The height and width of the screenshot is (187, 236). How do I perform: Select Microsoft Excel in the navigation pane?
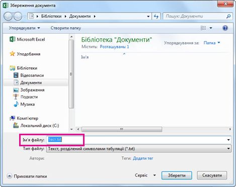(x=31, y=39)
